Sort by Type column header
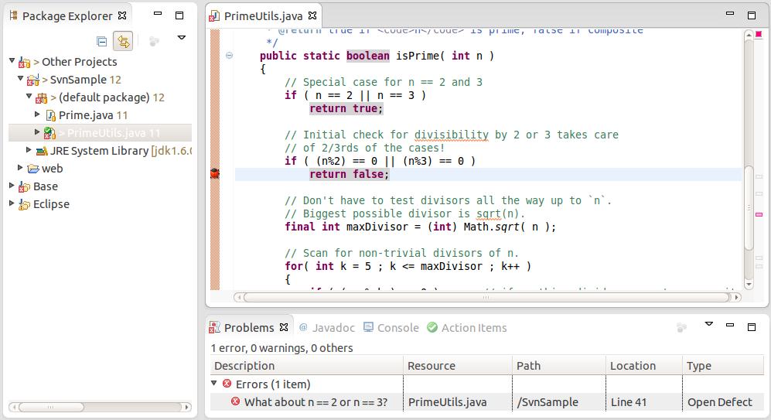 (723, 366)
